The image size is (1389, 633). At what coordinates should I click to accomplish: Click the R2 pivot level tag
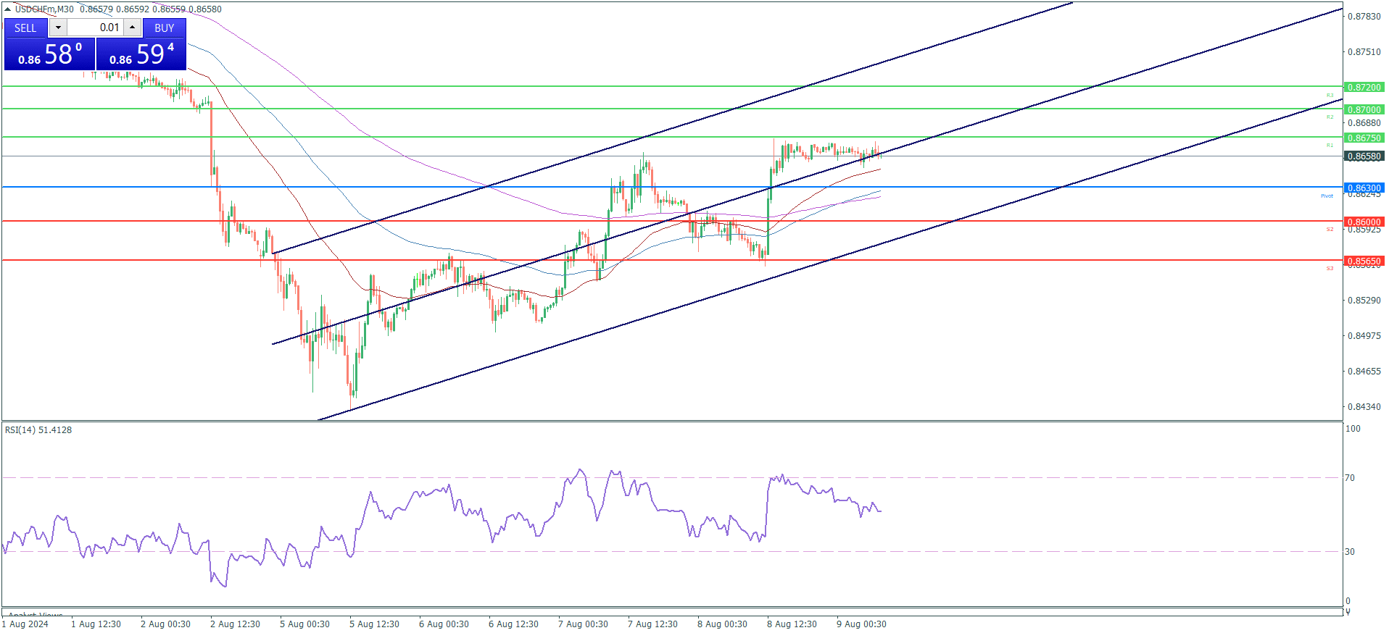point(1330,117)
